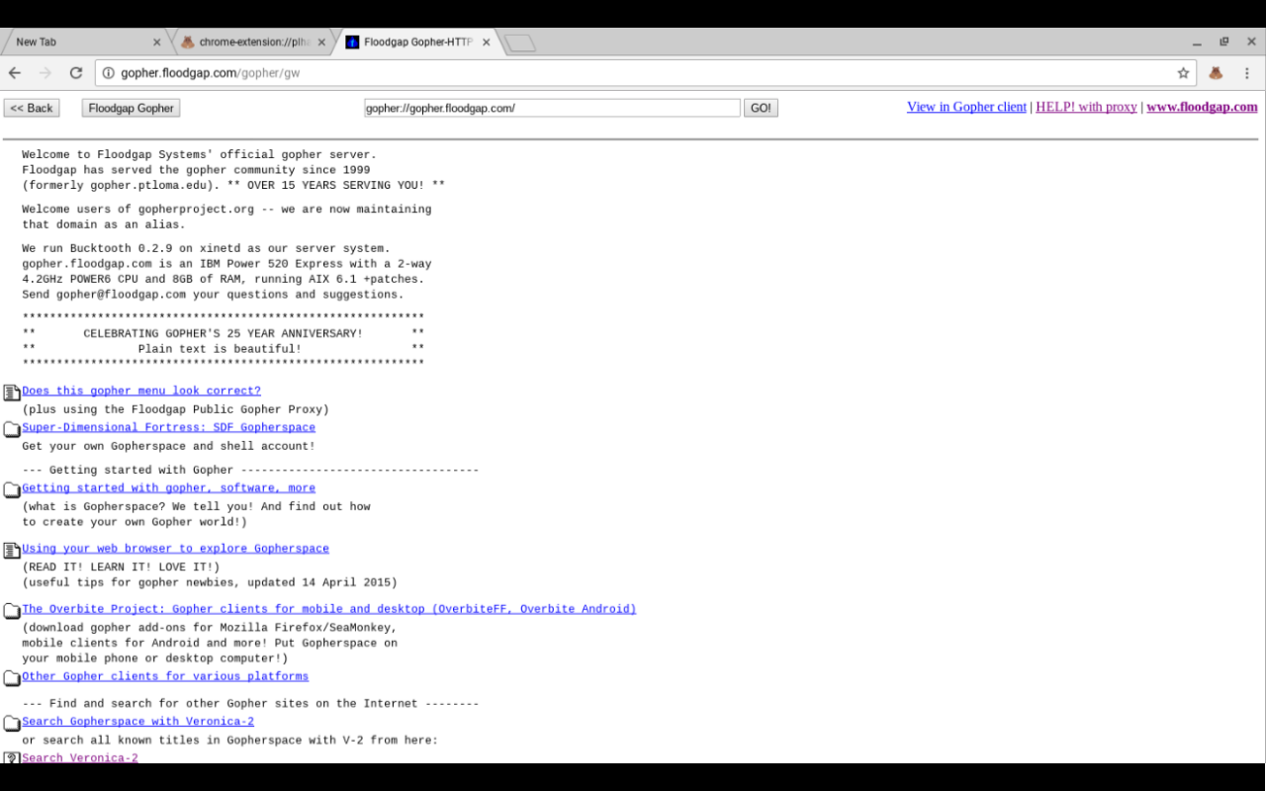Click the gopher extension icon in the toolbar
1266x791 pixels.
[1216, 72]
